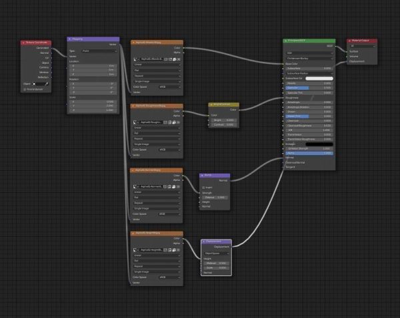Screen dimensions: 400x318
Task: Click the Alpha output socket of the Albedo node
Action: point(183,53)
